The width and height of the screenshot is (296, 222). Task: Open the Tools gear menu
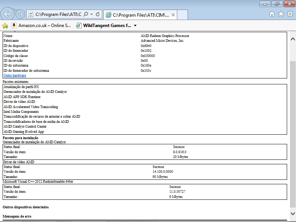290,14
